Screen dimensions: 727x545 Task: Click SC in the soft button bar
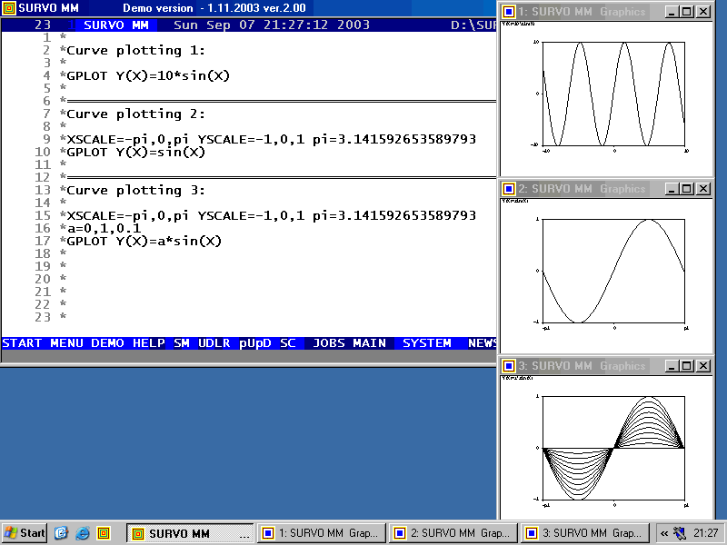pos(288,343)
